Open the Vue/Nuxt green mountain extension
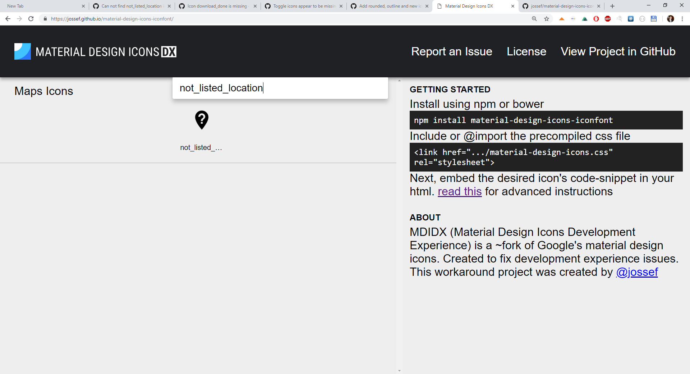Viewport: 690px width, 374px height. point(585,19)
